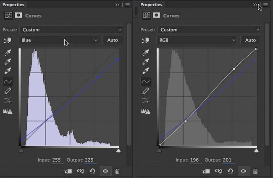Screen dimensions: 273x178
Task: Click right panel vertical scrollbar
Action: click(267, 85)
